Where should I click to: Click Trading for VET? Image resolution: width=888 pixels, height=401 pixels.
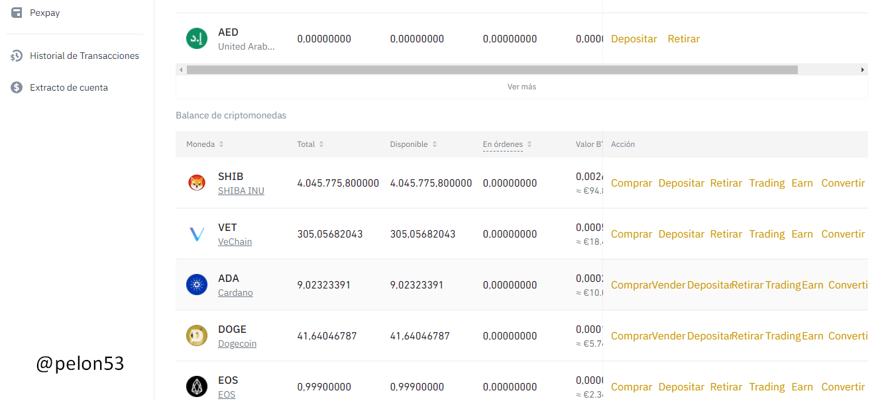767,234
